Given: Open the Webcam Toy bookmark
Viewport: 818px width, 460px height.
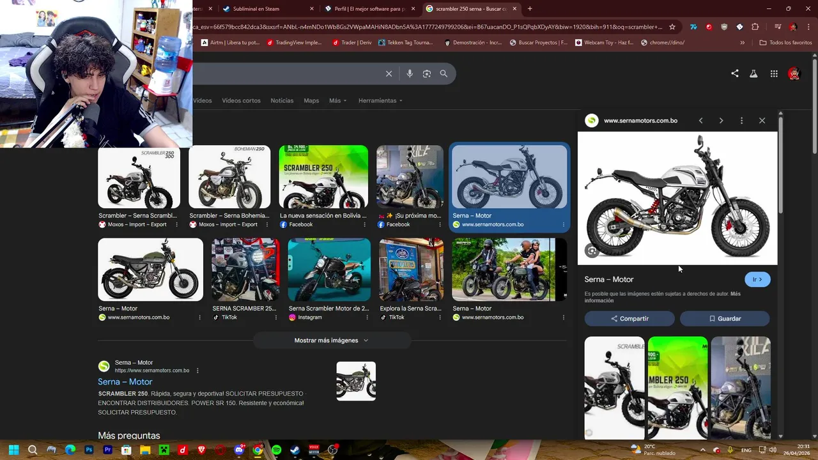Looking at the screenshot, I should click(604, 43).
